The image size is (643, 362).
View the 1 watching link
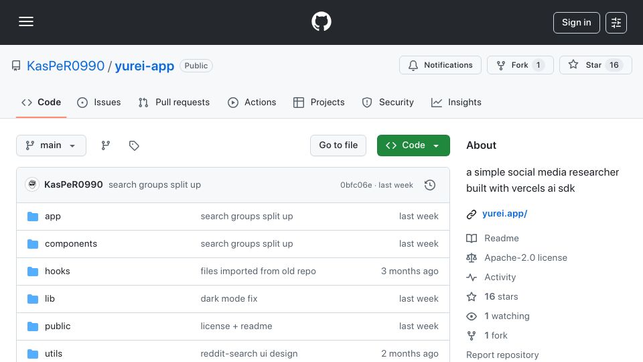pyautogui.click(x=507, y=316)
